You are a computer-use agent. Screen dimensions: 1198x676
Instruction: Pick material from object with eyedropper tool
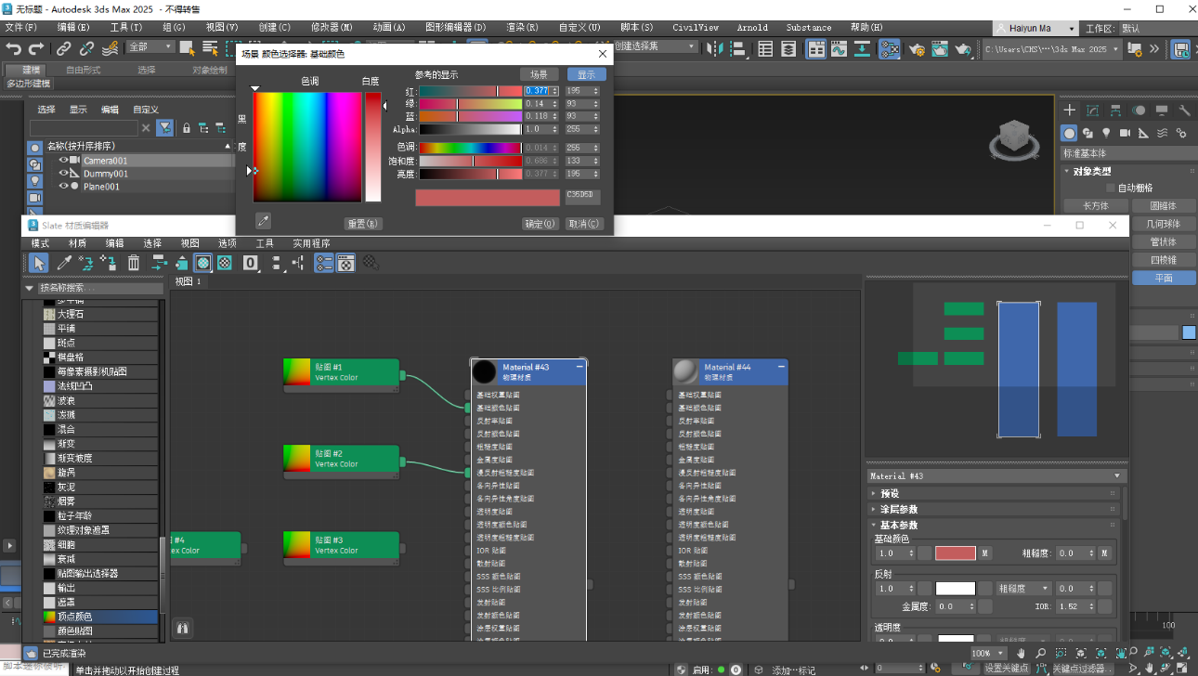[64, 263]
